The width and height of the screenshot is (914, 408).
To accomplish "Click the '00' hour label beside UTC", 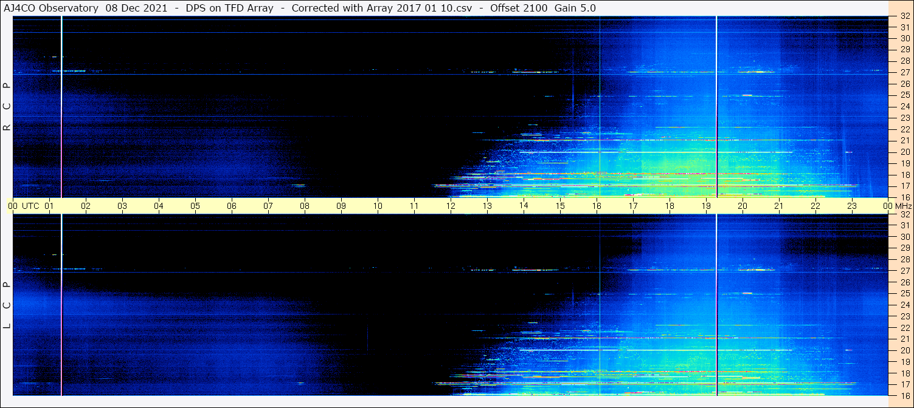I will [x=13, y=206].
